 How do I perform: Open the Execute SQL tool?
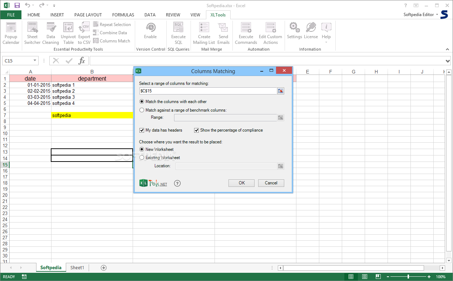click(x=178, y=33)
